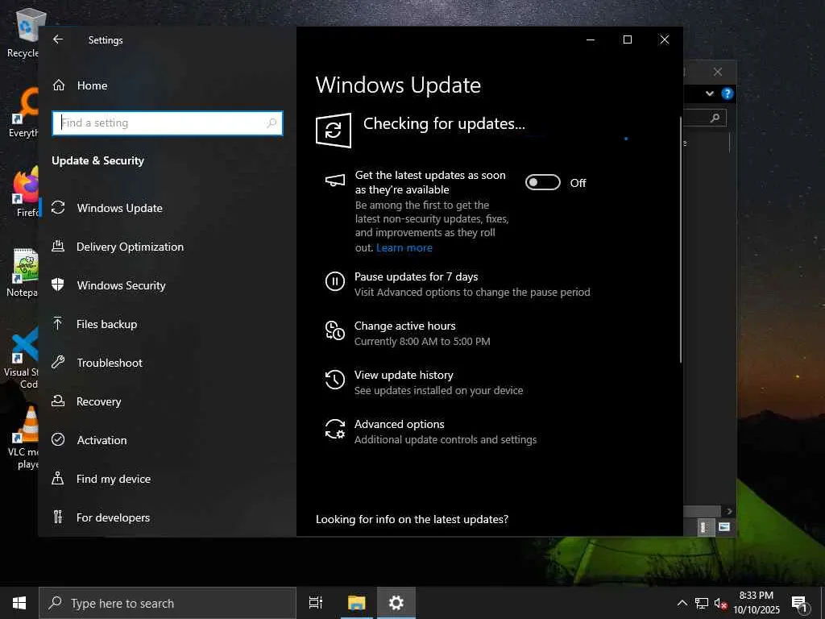Screen dimensions: 825x619
Task: Click Pause updates for 7 days
Action: click(416, 277)
